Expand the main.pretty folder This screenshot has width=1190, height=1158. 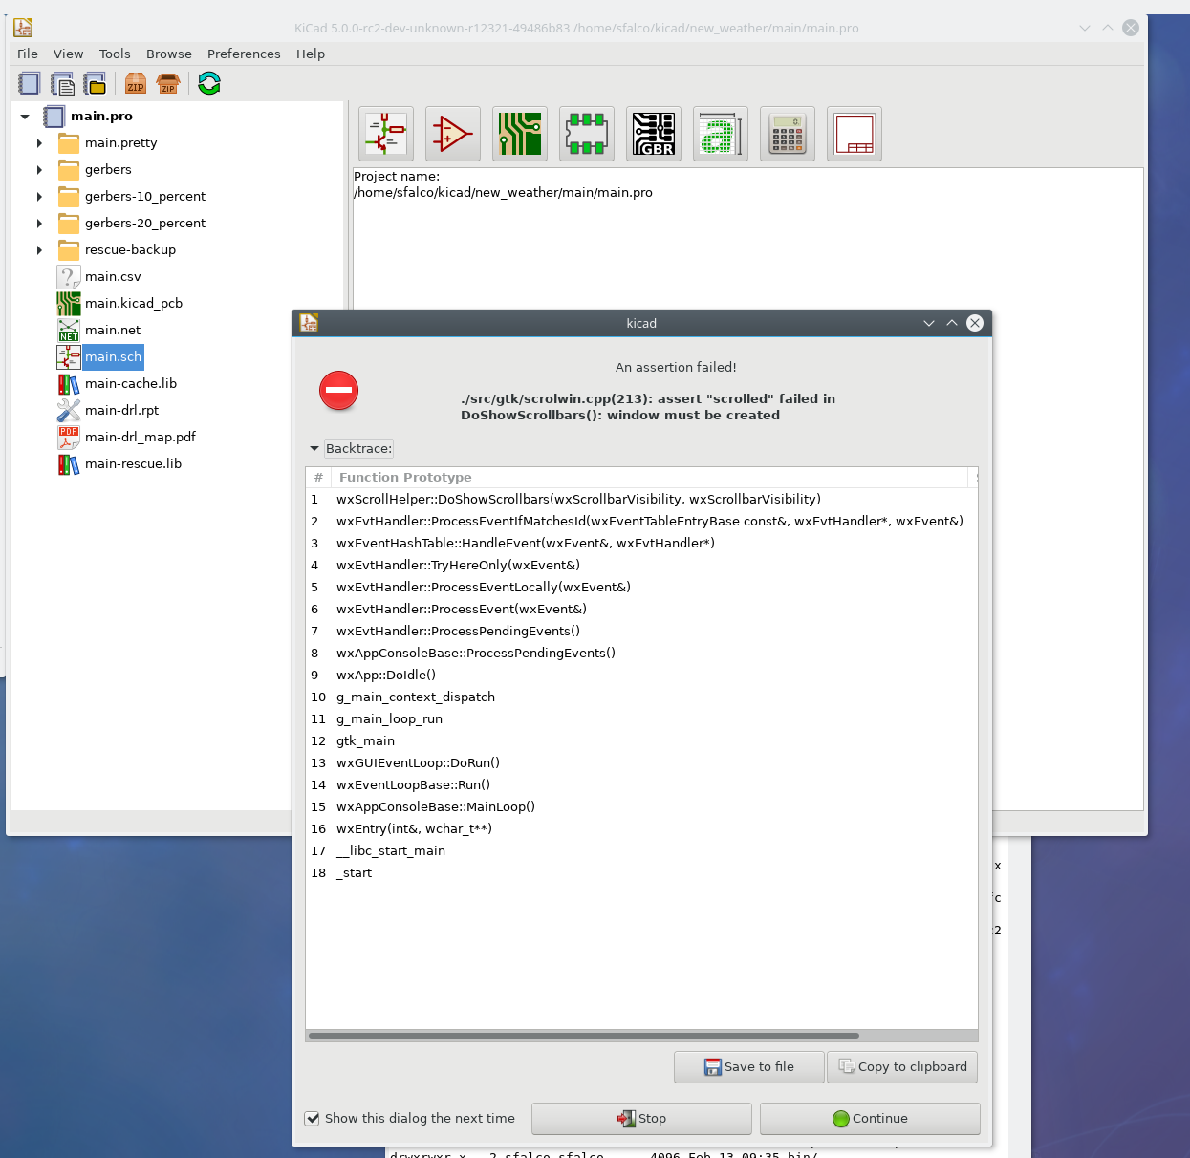point(39,143)
